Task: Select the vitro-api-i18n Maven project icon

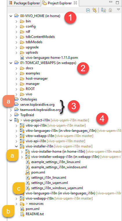Action: coord(22,125)
